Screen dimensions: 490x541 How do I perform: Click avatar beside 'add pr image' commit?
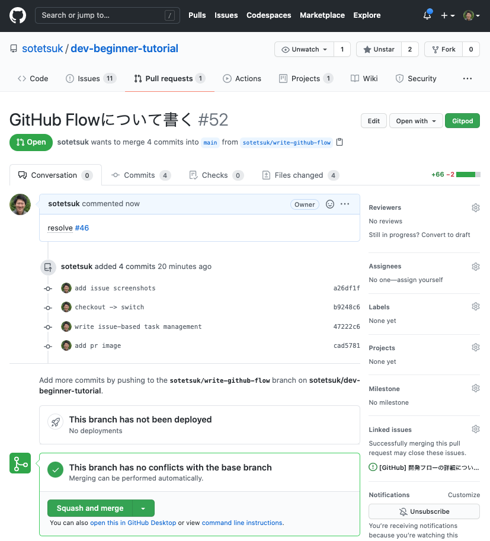tap(66, 345)
